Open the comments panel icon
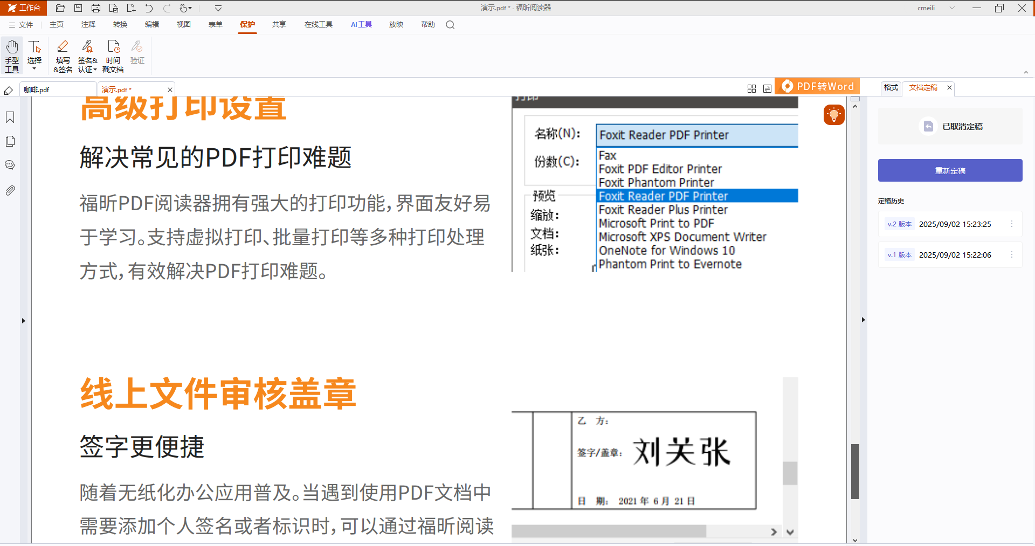Screen dimensions: 1035x546 (x=10, y=165)
